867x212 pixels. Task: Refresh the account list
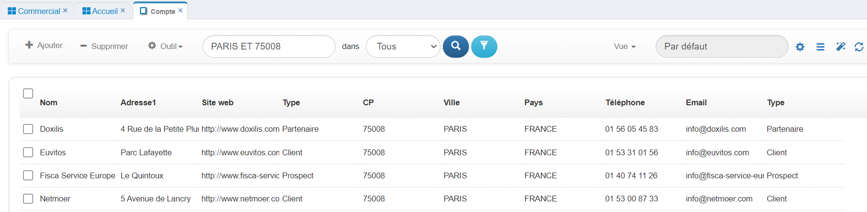(859, 47)
